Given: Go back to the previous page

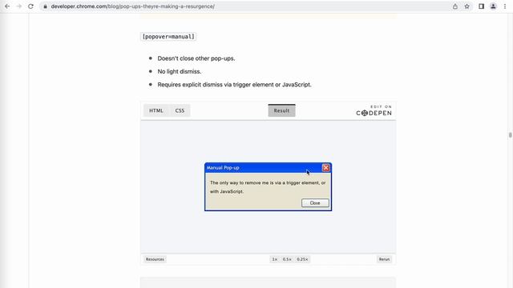Looking at the screenshot, I should (7, 6).
